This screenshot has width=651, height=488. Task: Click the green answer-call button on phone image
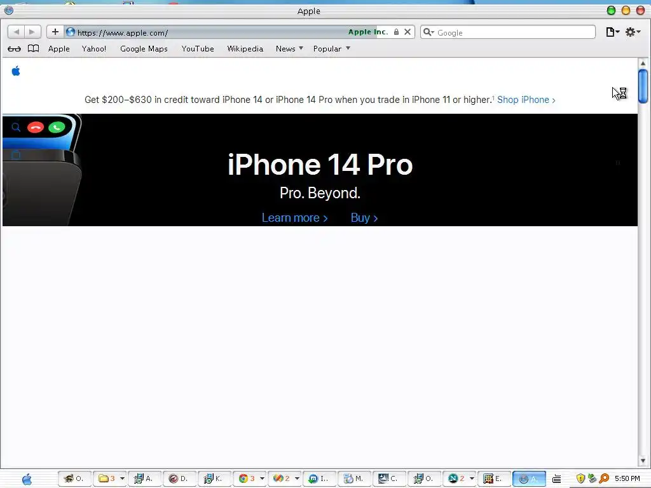[x=57, y=127]
